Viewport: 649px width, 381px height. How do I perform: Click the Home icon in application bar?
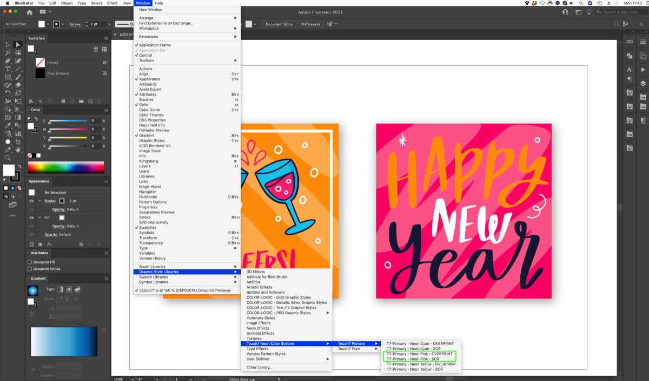click(29, 12)
